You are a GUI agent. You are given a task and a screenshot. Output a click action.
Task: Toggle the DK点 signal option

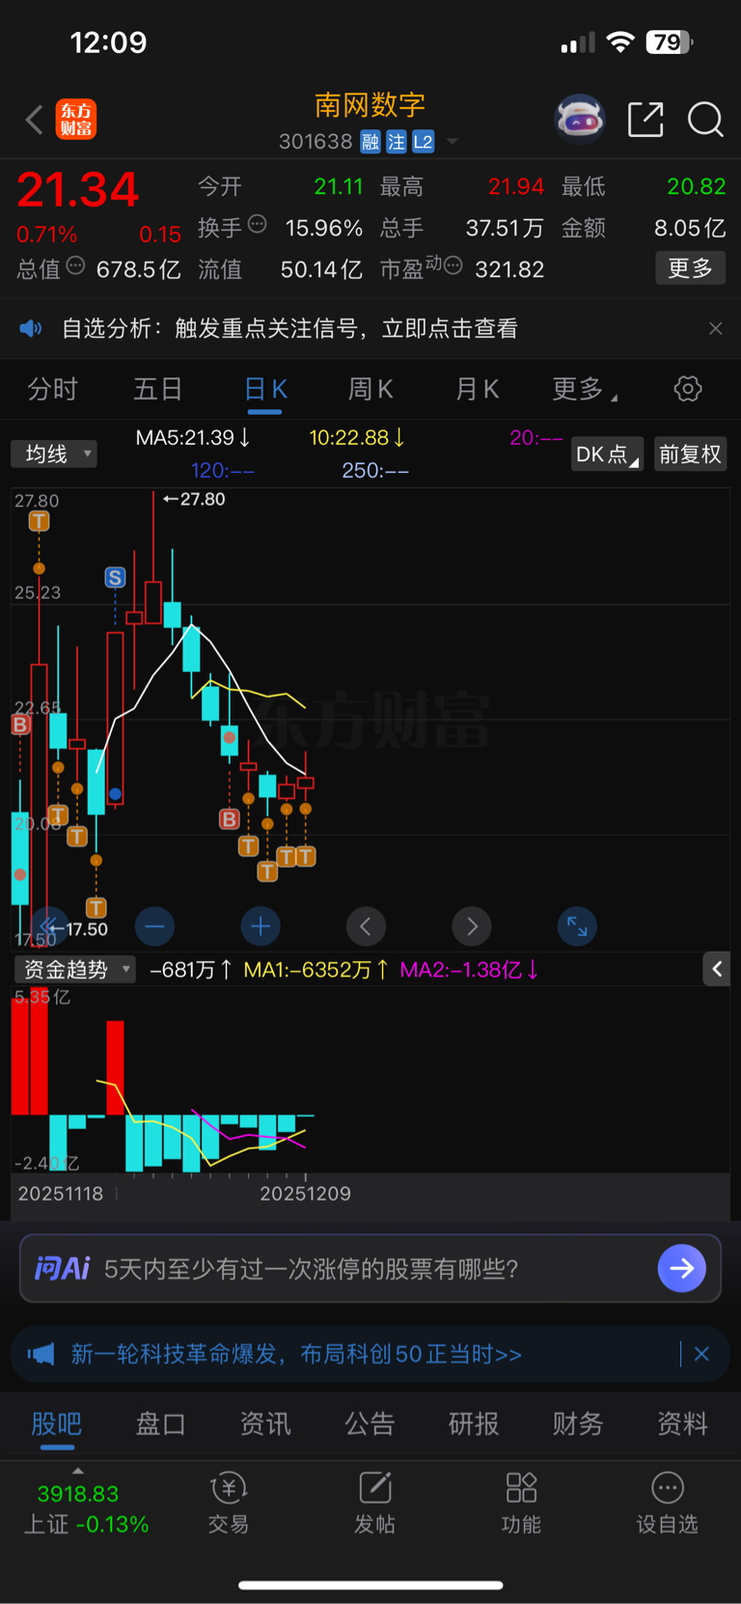(607, 455)
